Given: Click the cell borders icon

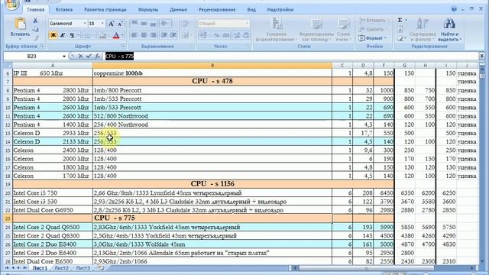Looking at the screenshot, I should [87, 35].
